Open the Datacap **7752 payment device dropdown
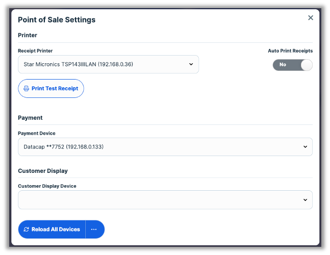 click(153, 147)
